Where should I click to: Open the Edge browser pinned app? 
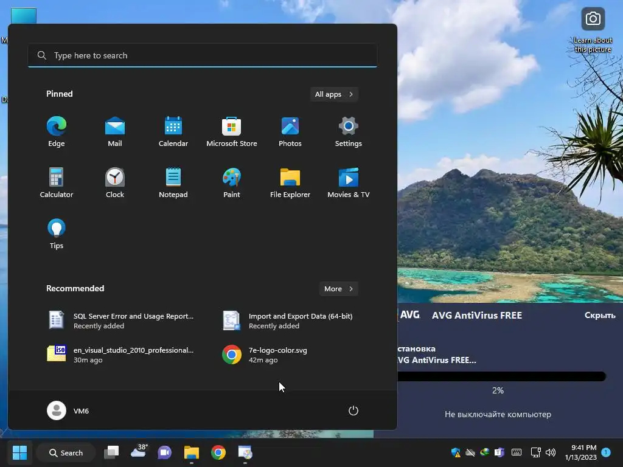click(x=57, y=132)
